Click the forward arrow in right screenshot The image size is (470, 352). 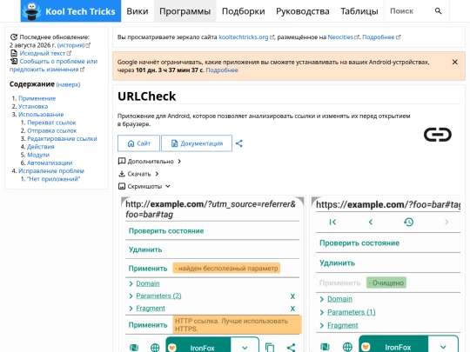pyautogui.click(x=446, y=222)
